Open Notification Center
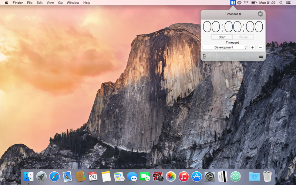The width and height of the screenshot is (296, 185). 289,3
